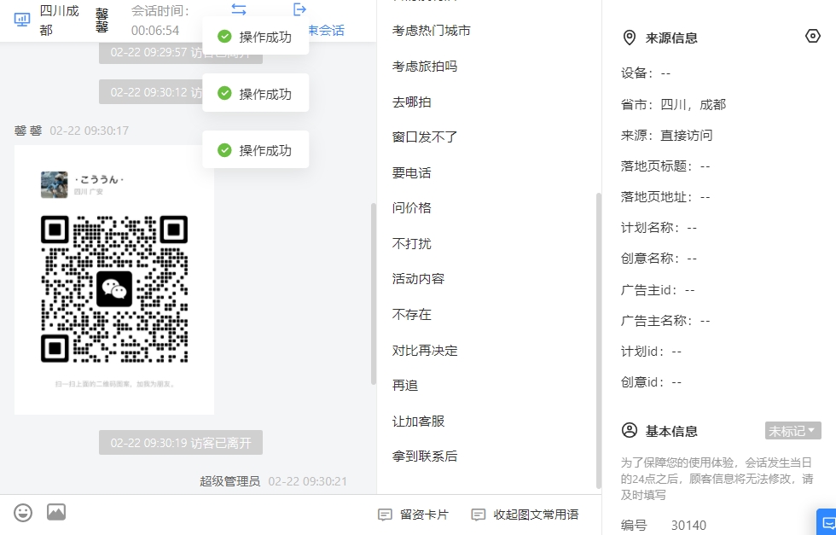Click the end session exit icon
This screenshot has height=535, width=836.
click(299, 9)
